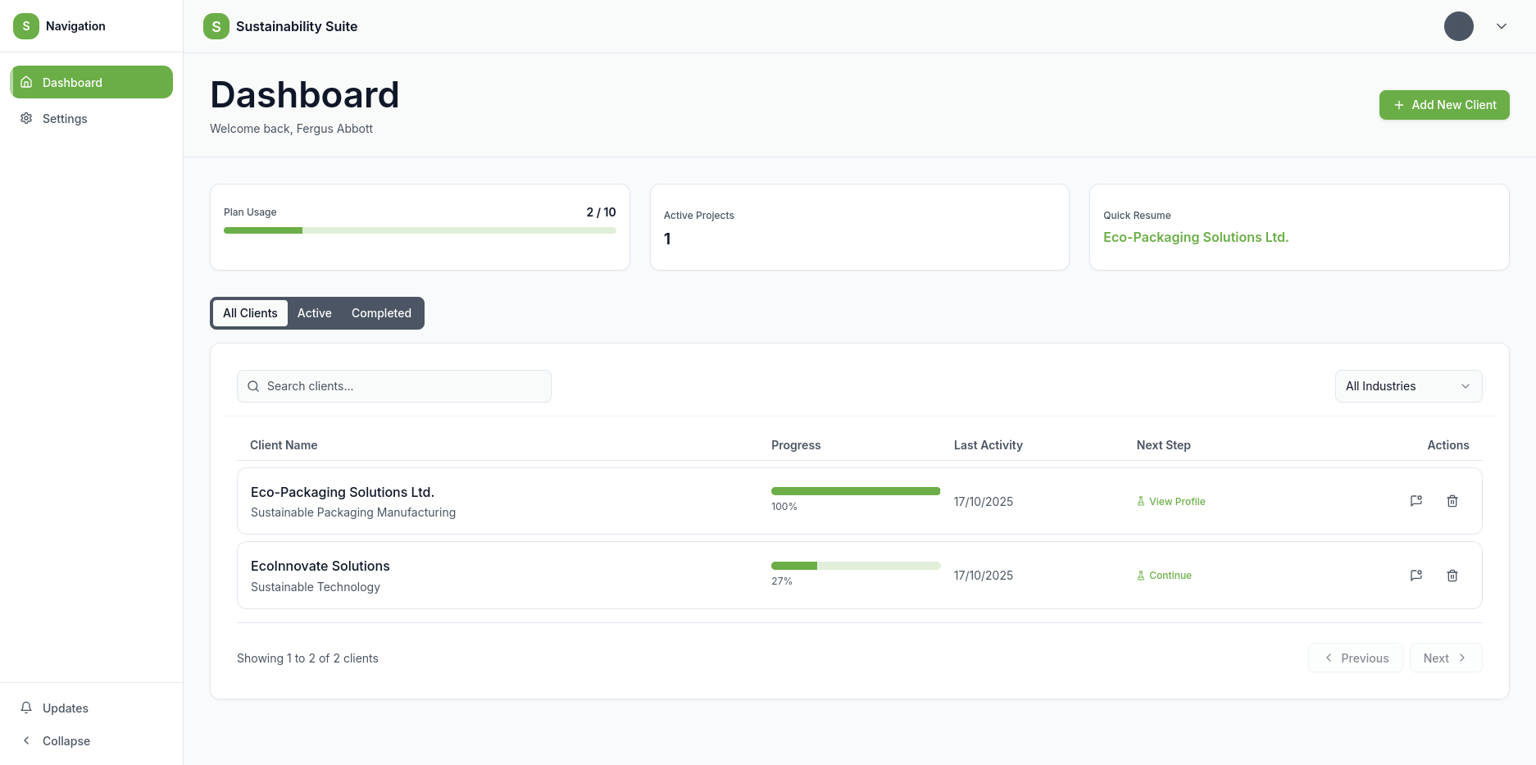This screenshot has width=1536, height=765.
Task: Select the Dashboard home icon in sidebar
Action: click(25, 82)
